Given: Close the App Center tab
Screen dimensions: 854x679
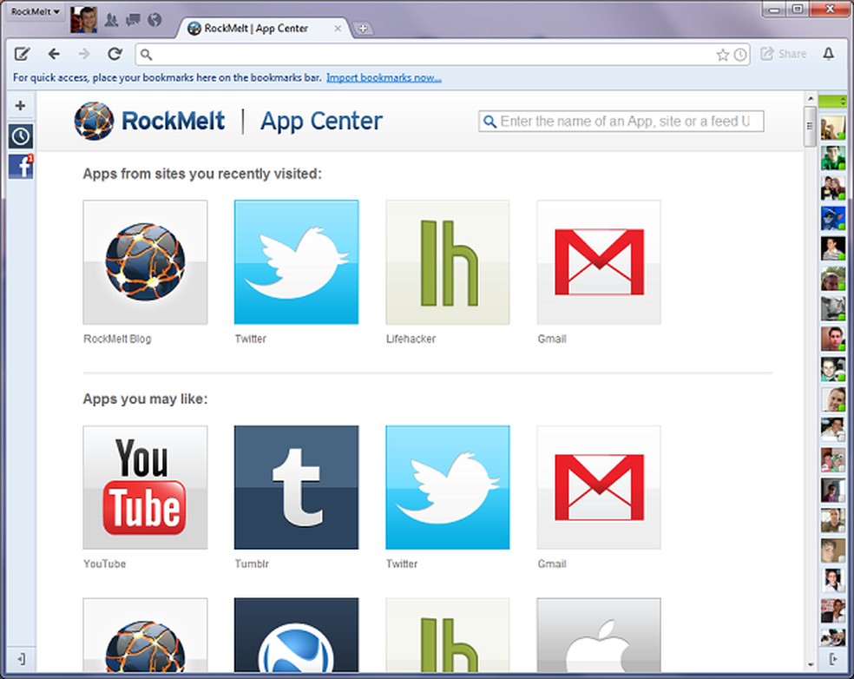Looking at the screenshot, I should pyautogui.click(x=338, y=29).
